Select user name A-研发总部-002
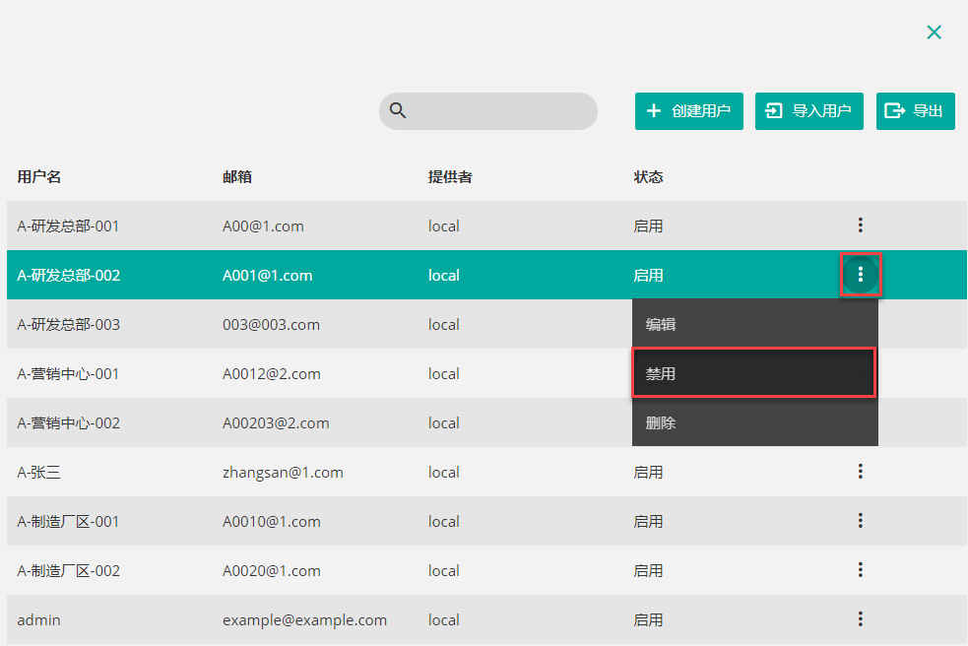Viewport: 968px width, 646px height. tap(69, 276)
